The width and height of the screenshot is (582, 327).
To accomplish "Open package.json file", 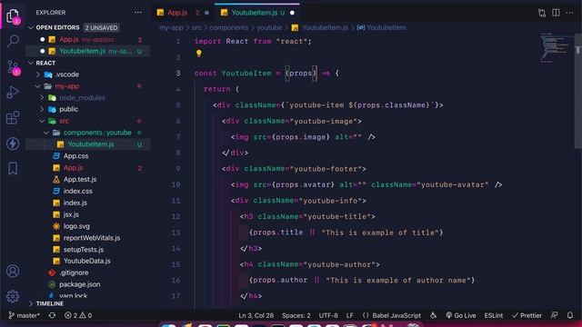I will (x=79, y=284).
